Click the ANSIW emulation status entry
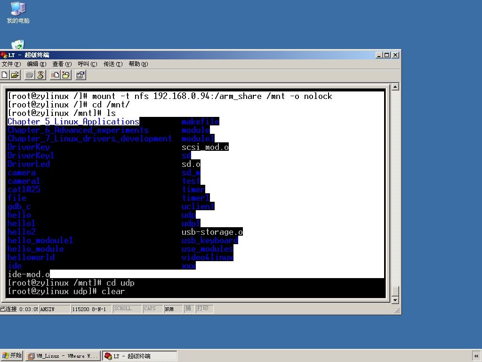Image resolution: width=482 pixels, height=362 pixels. [55, 309]
